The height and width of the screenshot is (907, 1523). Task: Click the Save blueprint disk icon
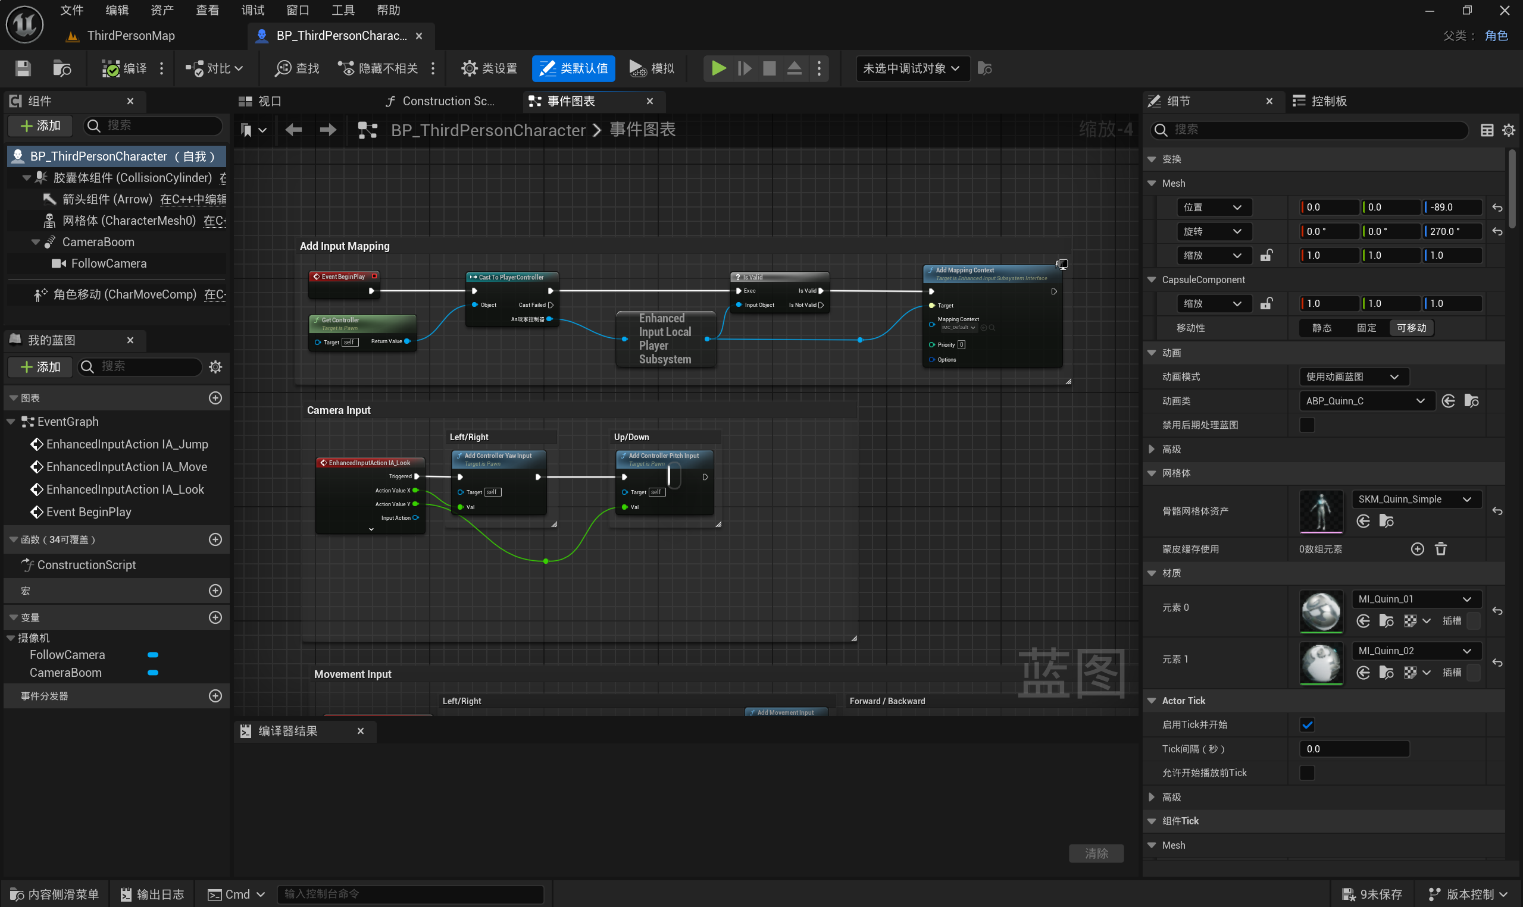(x=23, y=68)
